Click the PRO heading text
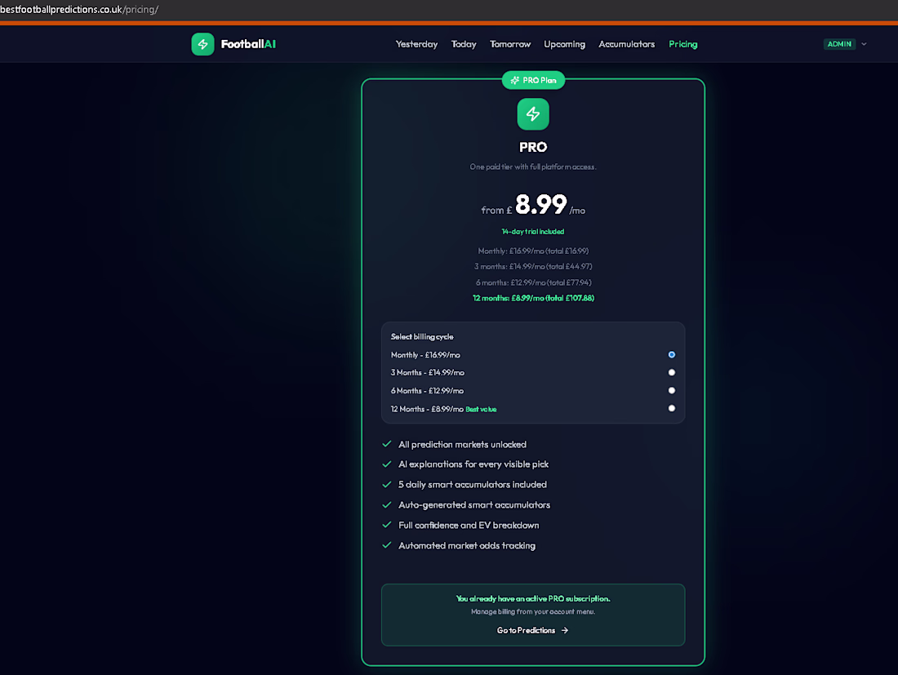This screenshot has height=675, width=898. pyautogui.click(x=533, y=147)
